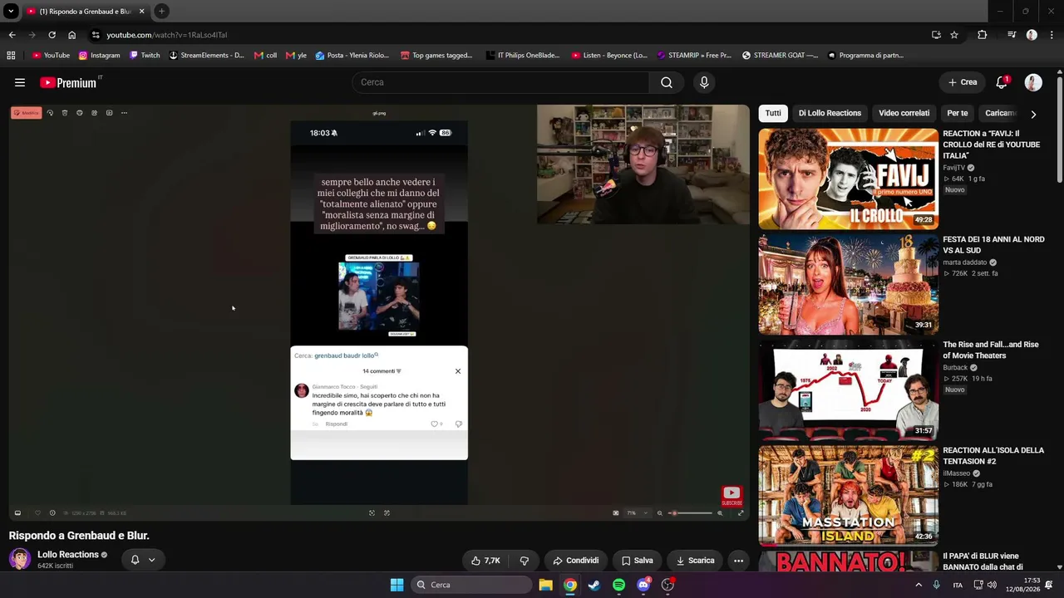Click the taskbar Cerca search box
The height and width of the screenshot is (598, 1064).
click(x=471, y=585)
